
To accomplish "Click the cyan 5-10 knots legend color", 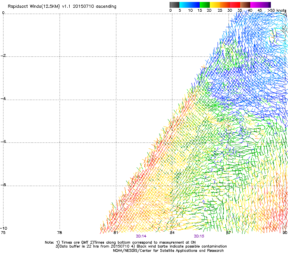I will pos(184,5).
